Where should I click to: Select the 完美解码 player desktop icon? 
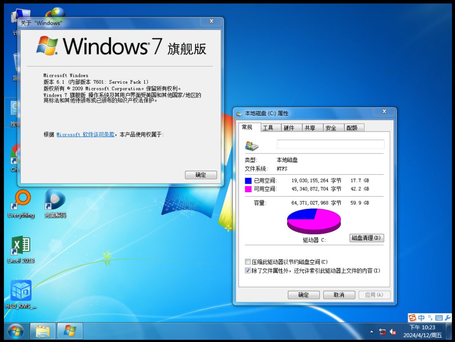pos(55,201)
